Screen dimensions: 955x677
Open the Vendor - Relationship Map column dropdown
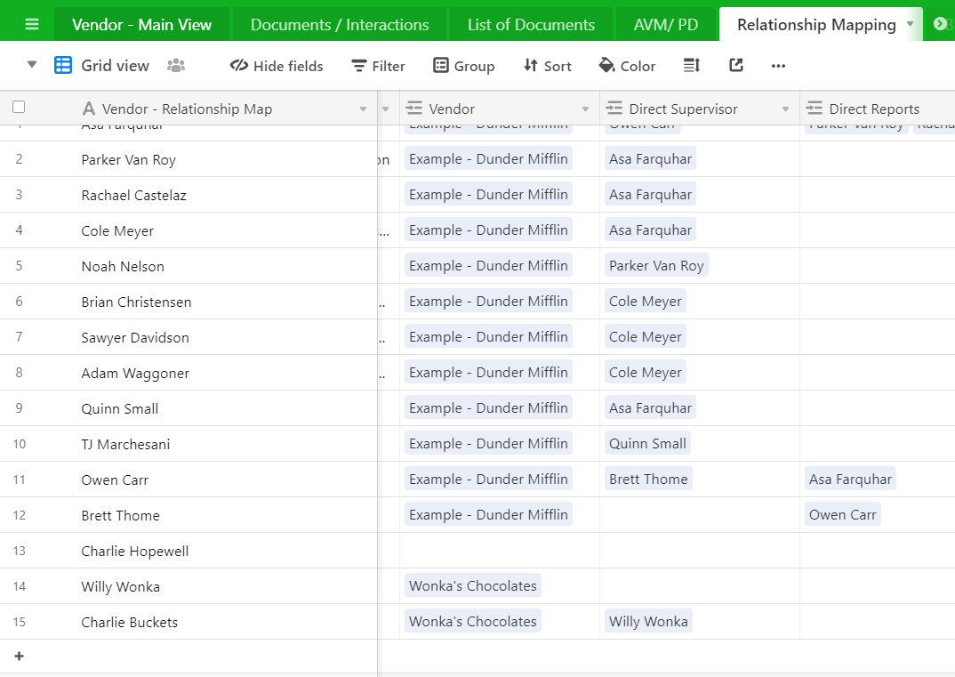363,109
